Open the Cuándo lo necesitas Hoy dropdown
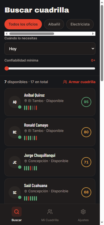104x225 pixels. coord(50,48)
